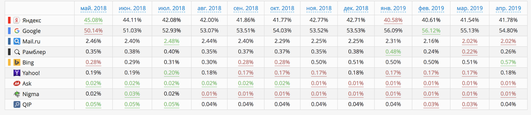Click the Mail.ru row label

31,41
